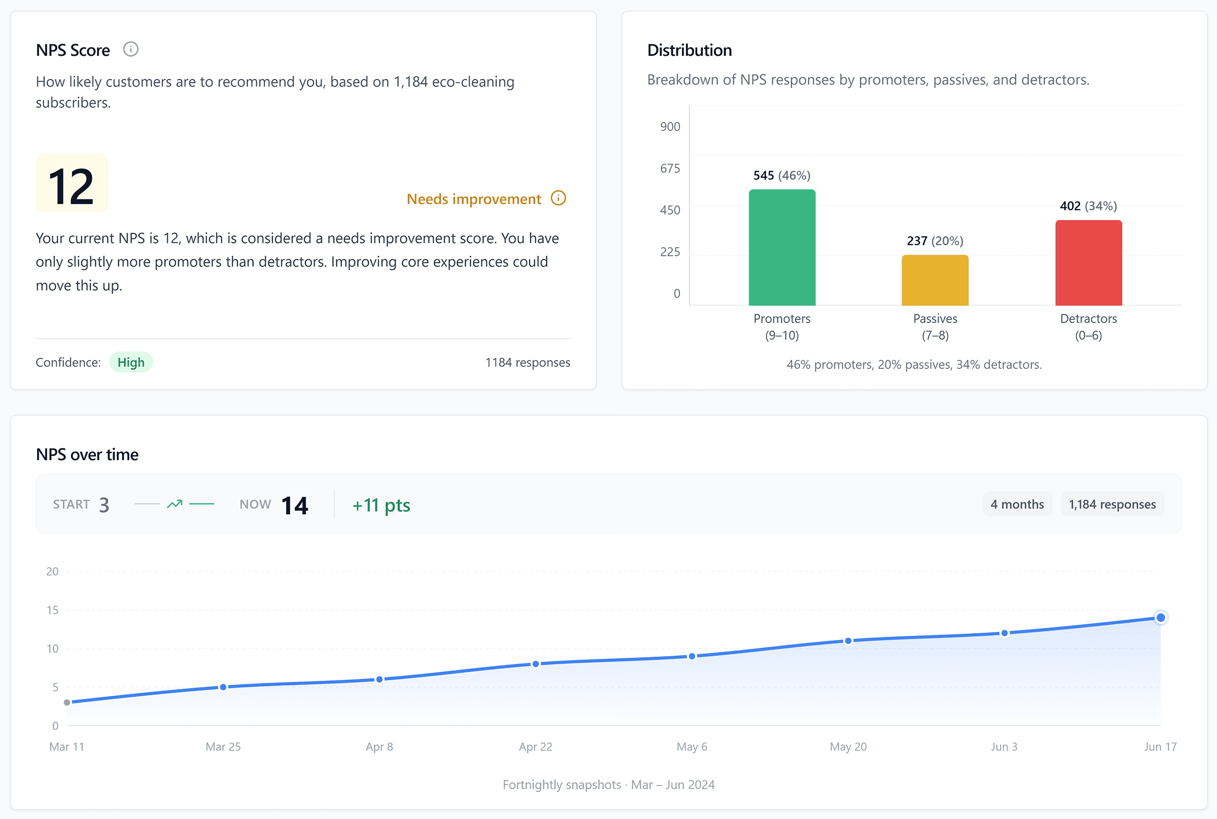Viewport: 1217px width, 819px height.
Task: Select the Mar 25 data point
Action: 223,688
